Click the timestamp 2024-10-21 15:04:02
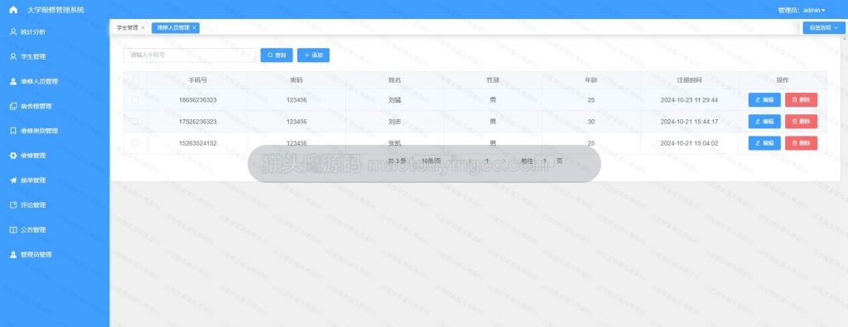The height and width of the screenshot is (327, 848). pyautogui.click(x=689, y=143)
